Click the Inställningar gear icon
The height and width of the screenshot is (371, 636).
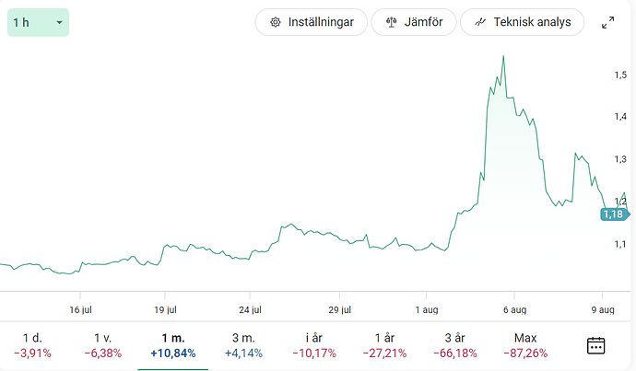[x=275, y=22]
